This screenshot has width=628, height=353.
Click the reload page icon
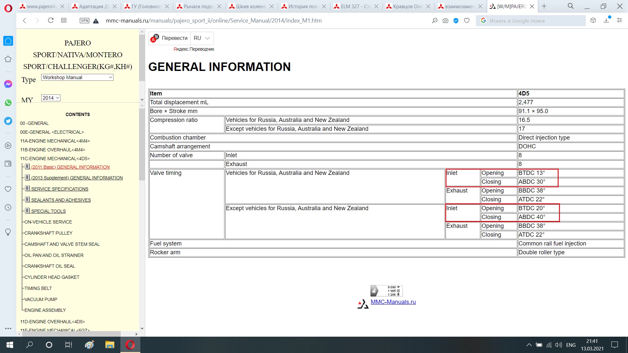pyautogui.click(x=50, y=21)
